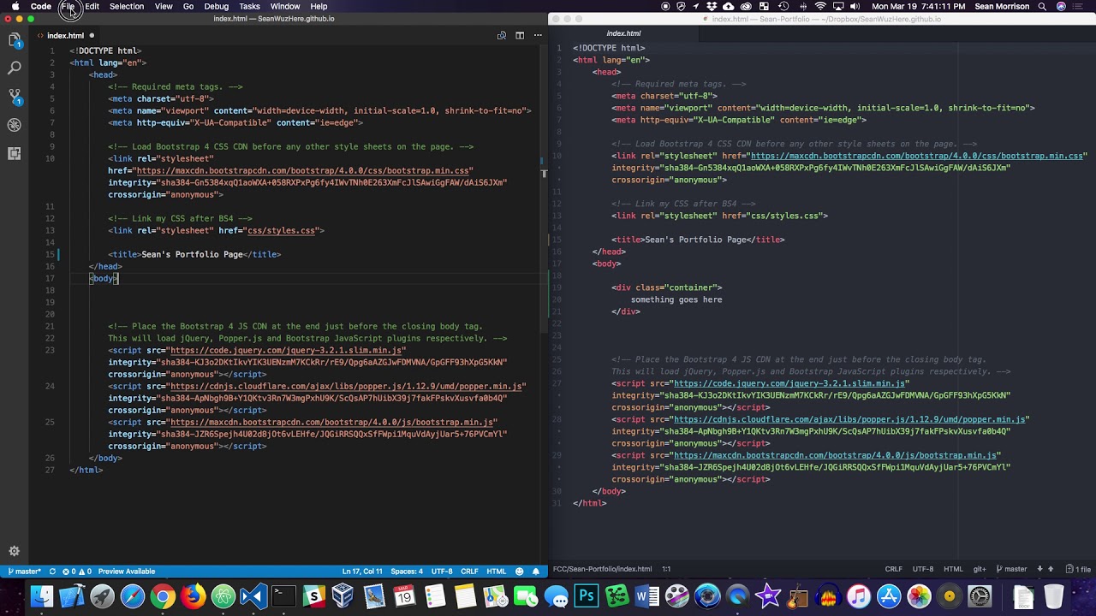Launch Firefox from the Dock
This screenshot has width=1096, height=616.
pyautogui.click(x=193, y=596)
